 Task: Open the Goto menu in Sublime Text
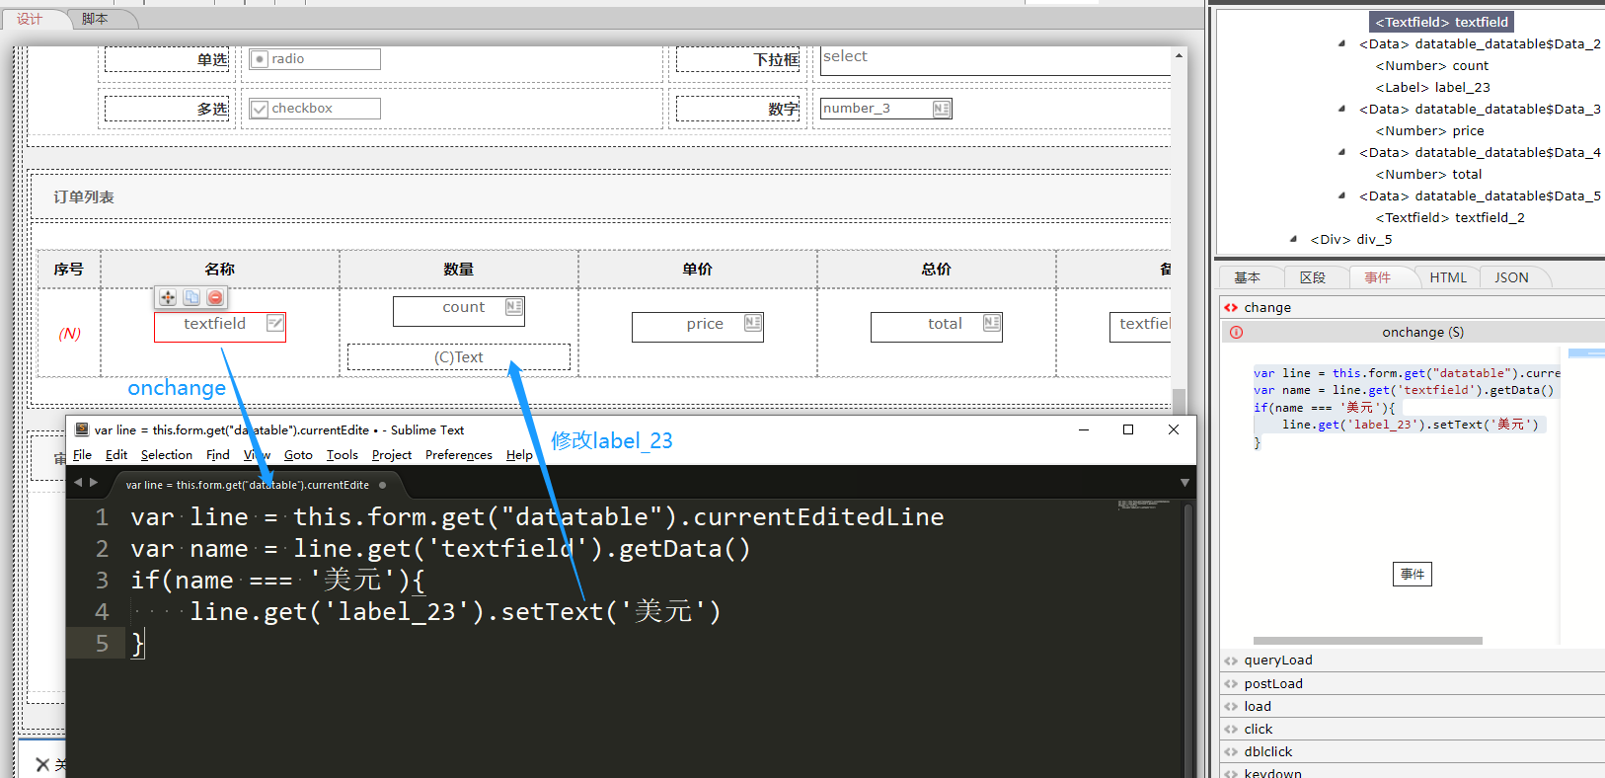(x=298, y=455)
